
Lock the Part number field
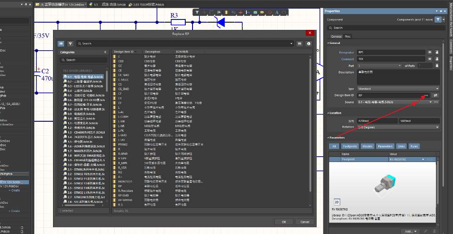[437, 66]
